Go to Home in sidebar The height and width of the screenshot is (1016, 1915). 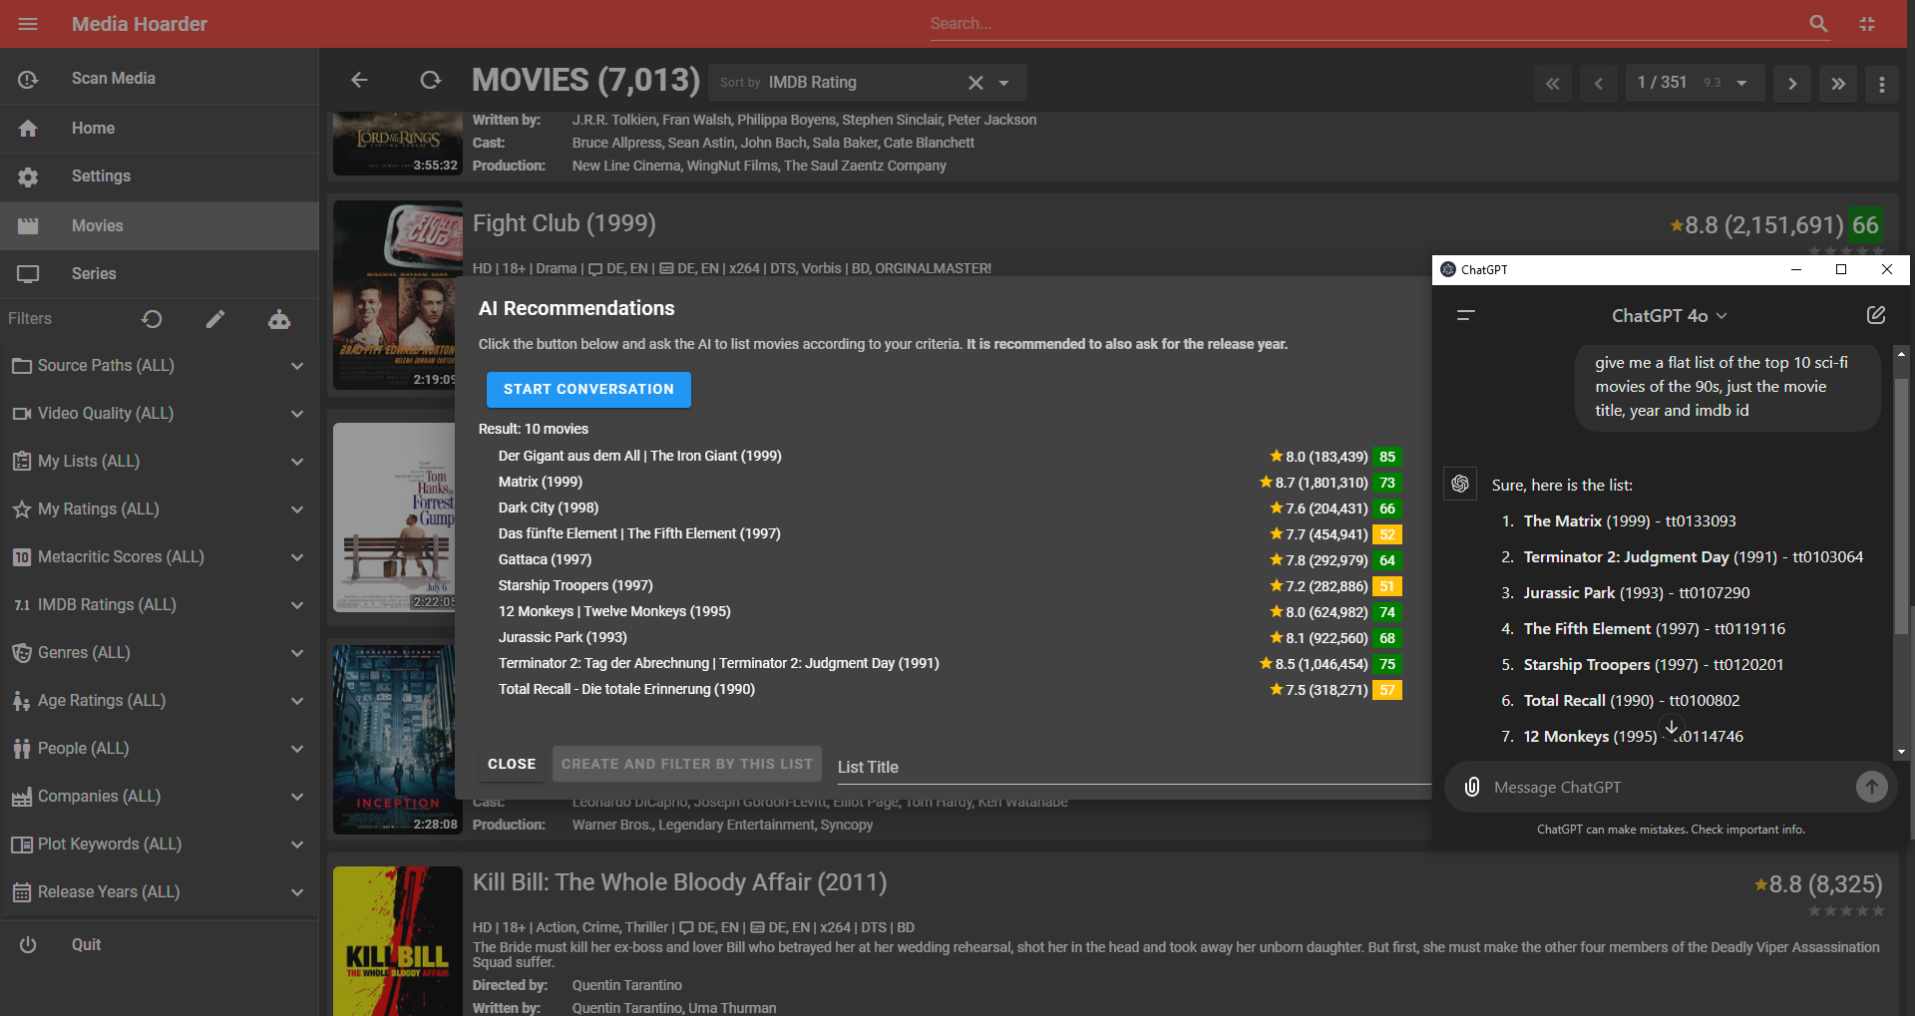coord(160,129)
